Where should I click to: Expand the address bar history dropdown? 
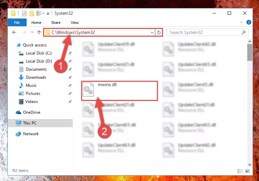coord(152,33)
